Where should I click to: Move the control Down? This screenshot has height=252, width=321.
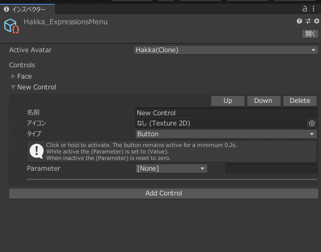pyautogui.click(x=264, y=101)
